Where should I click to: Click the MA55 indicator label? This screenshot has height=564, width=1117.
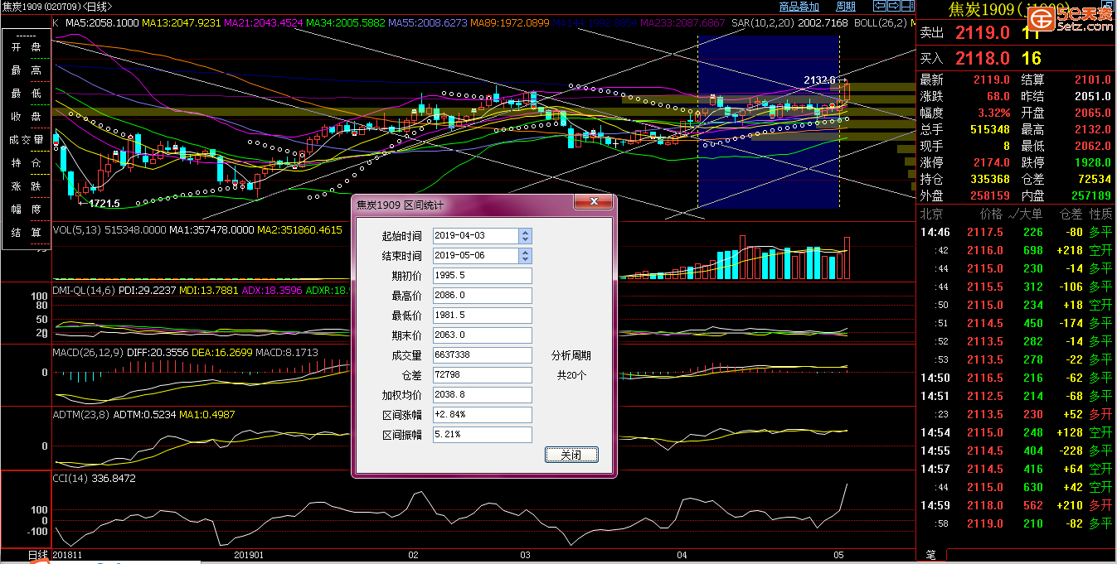(428, 23)
